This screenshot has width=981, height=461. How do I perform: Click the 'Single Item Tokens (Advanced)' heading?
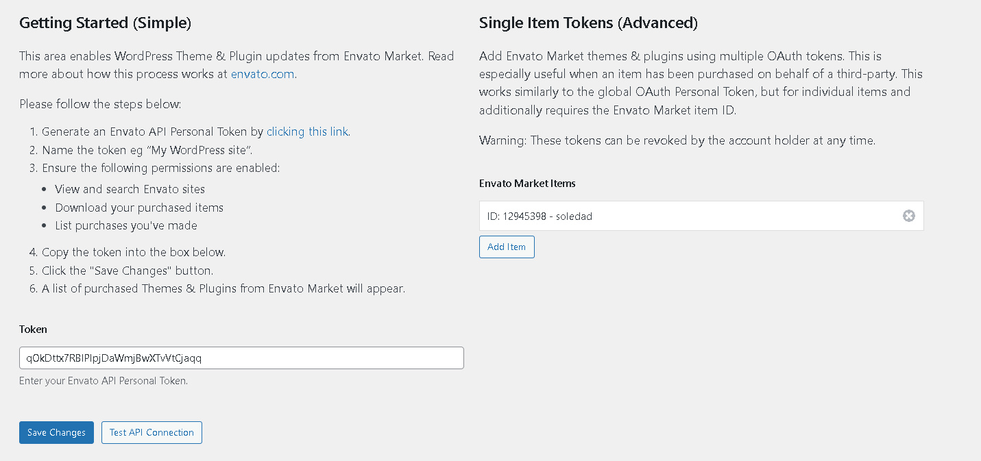coord(588,23)
